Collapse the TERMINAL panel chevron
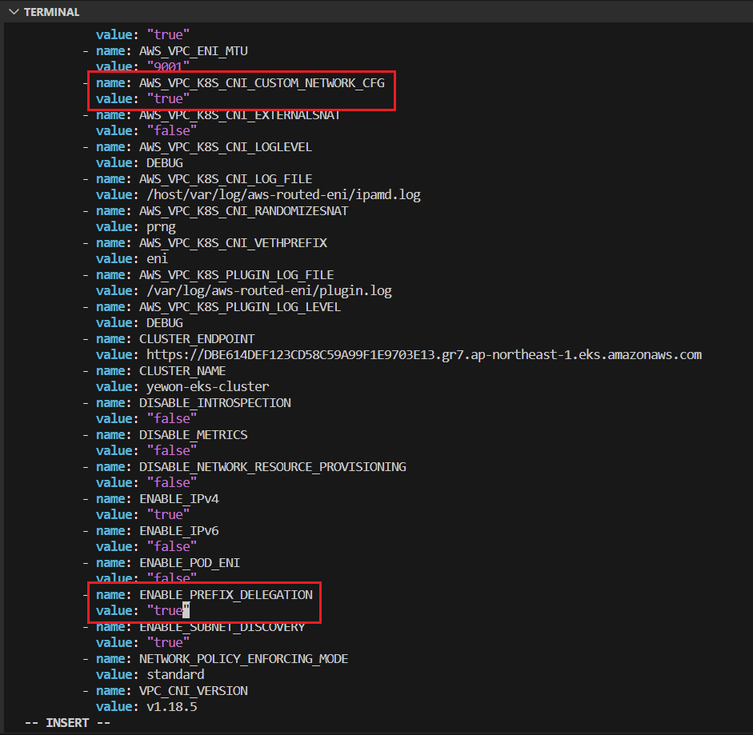This screenshot has height=735, width=753. [x=14, y=12]
